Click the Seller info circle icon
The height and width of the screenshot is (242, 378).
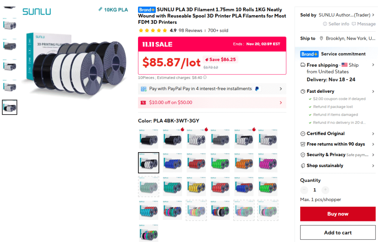click(325, 24)
